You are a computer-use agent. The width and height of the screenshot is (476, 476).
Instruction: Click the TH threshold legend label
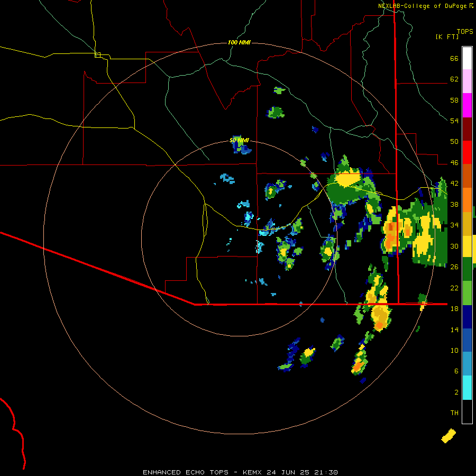tap(454, 413)
